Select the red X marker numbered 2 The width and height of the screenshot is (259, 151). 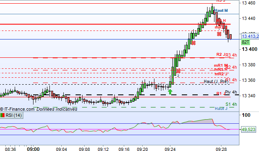pos(178,71)
